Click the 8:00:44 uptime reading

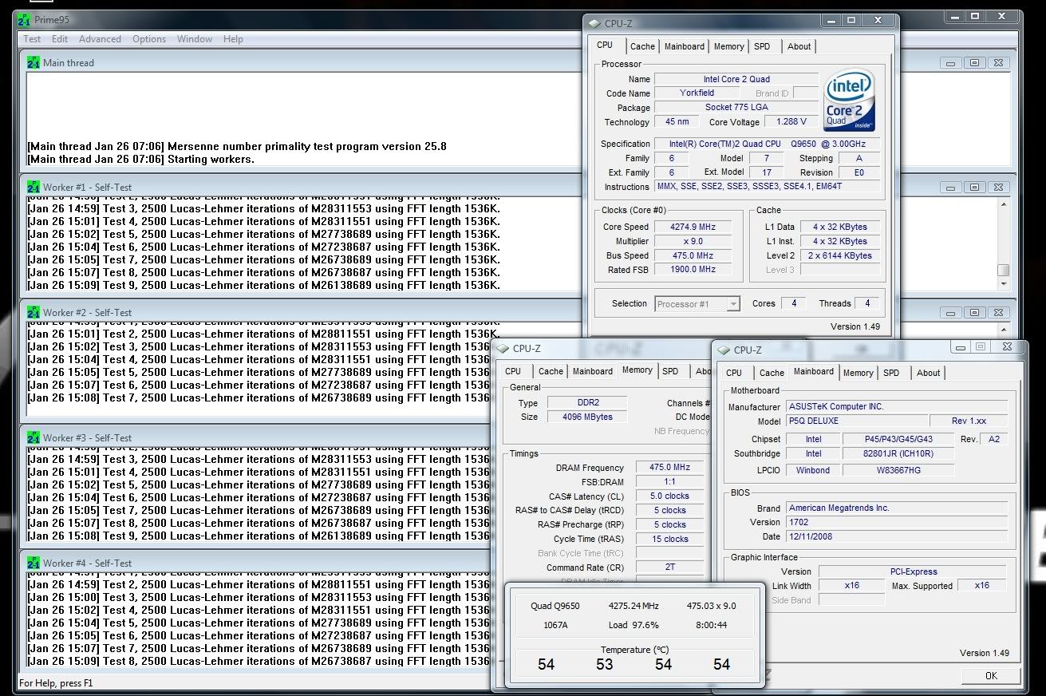click(712, 625)
